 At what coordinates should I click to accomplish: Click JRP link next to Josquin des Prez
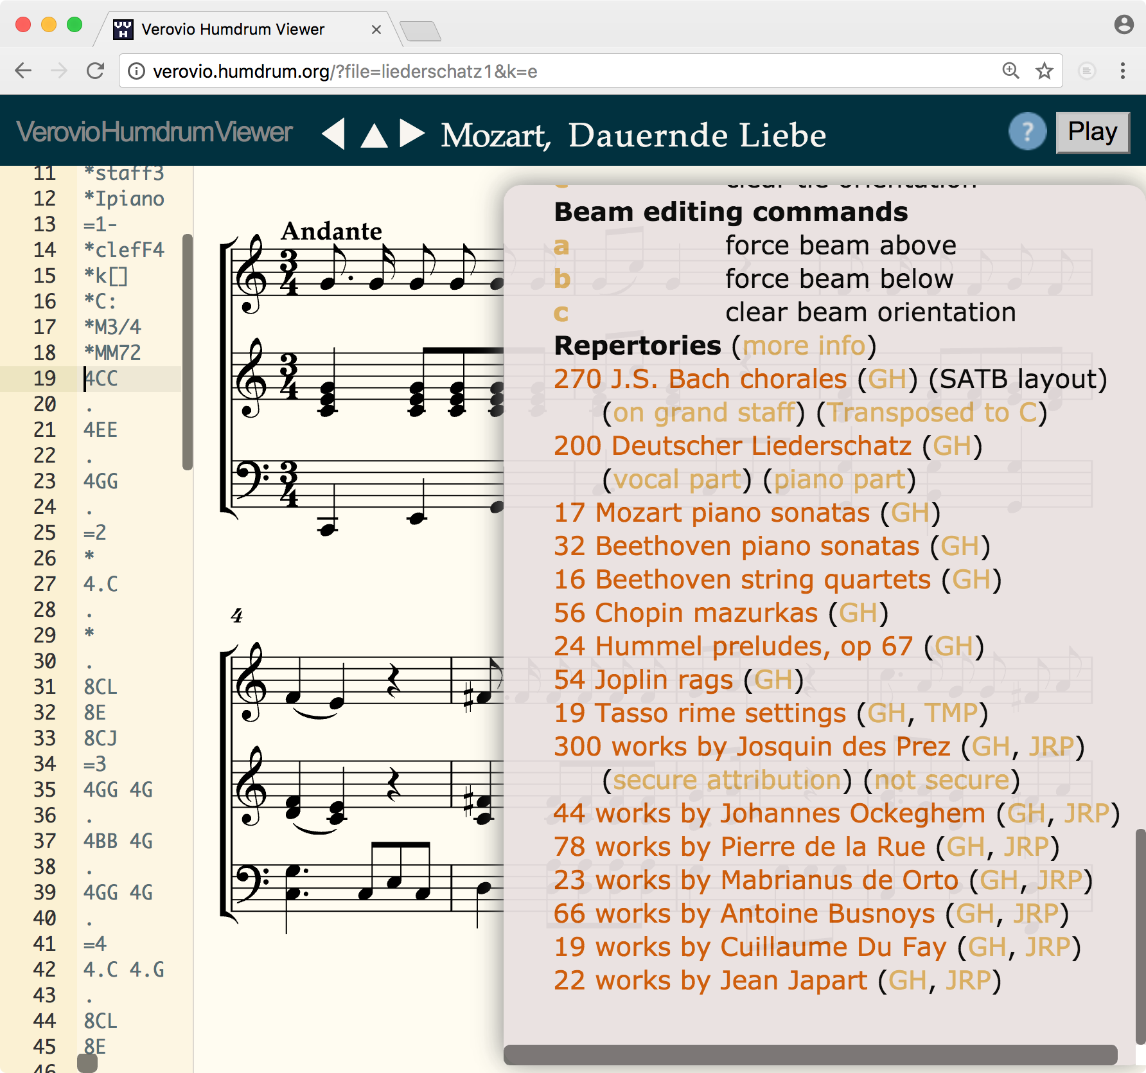[1051, 747]
